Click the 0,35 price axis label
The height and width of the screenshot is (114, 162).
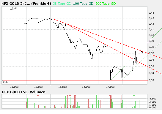point(151,66)
